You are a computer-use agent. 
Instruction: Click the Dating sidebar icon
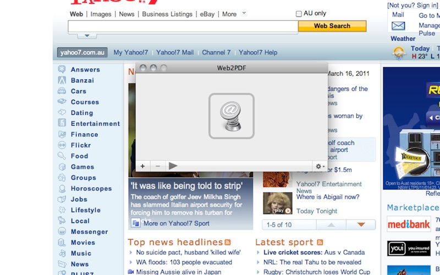[62, 112]
